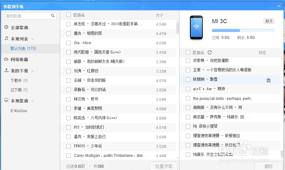The width and height of the screenshot is (285, 170).
Task: Select row 刘涛 - 红颜旧
Action: coord(118,71)
